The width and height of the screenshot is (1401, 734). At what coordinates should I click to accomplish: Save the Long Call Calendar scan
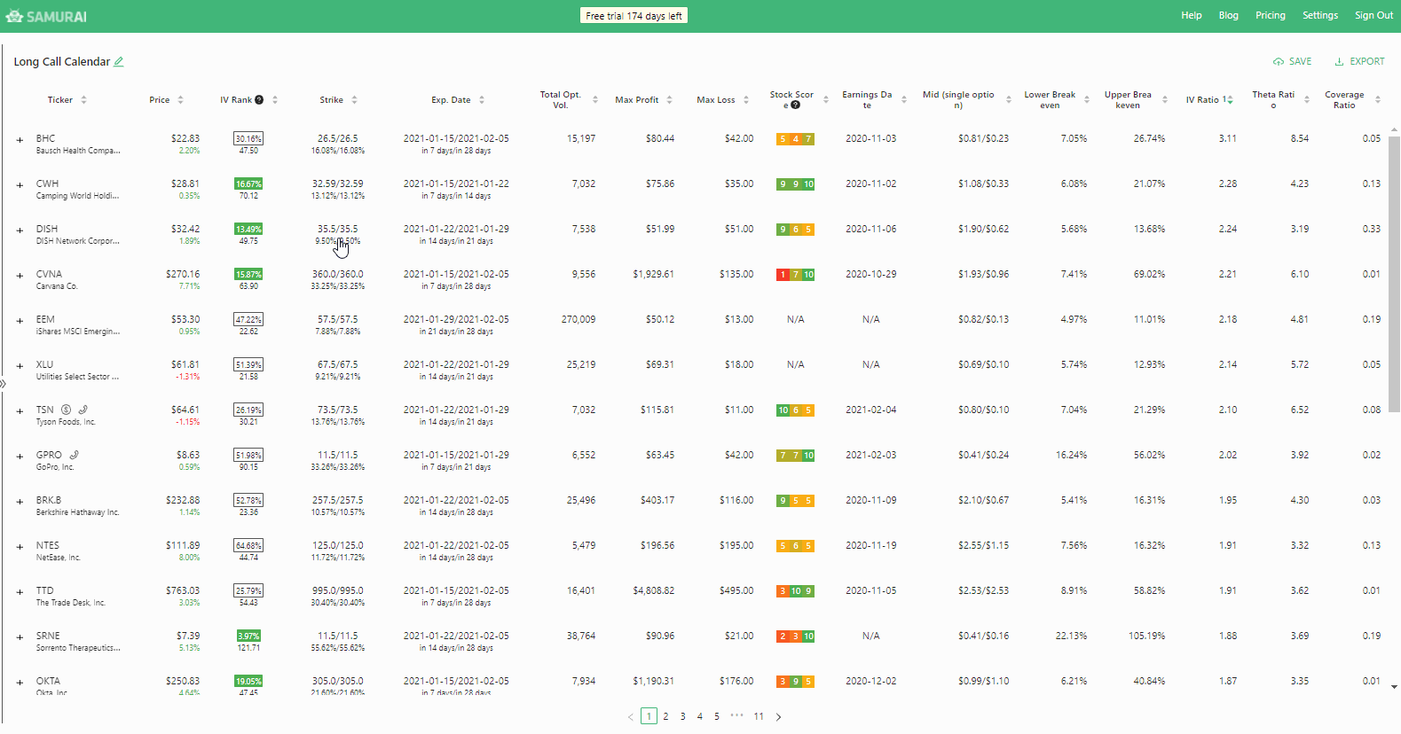point(1293,62)
